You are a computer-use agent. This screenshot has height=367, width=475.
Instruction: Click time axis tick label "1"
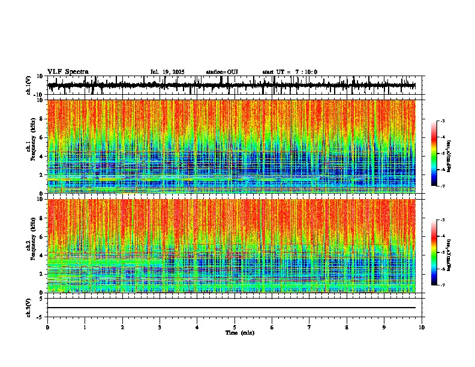(x=85, y=327)
